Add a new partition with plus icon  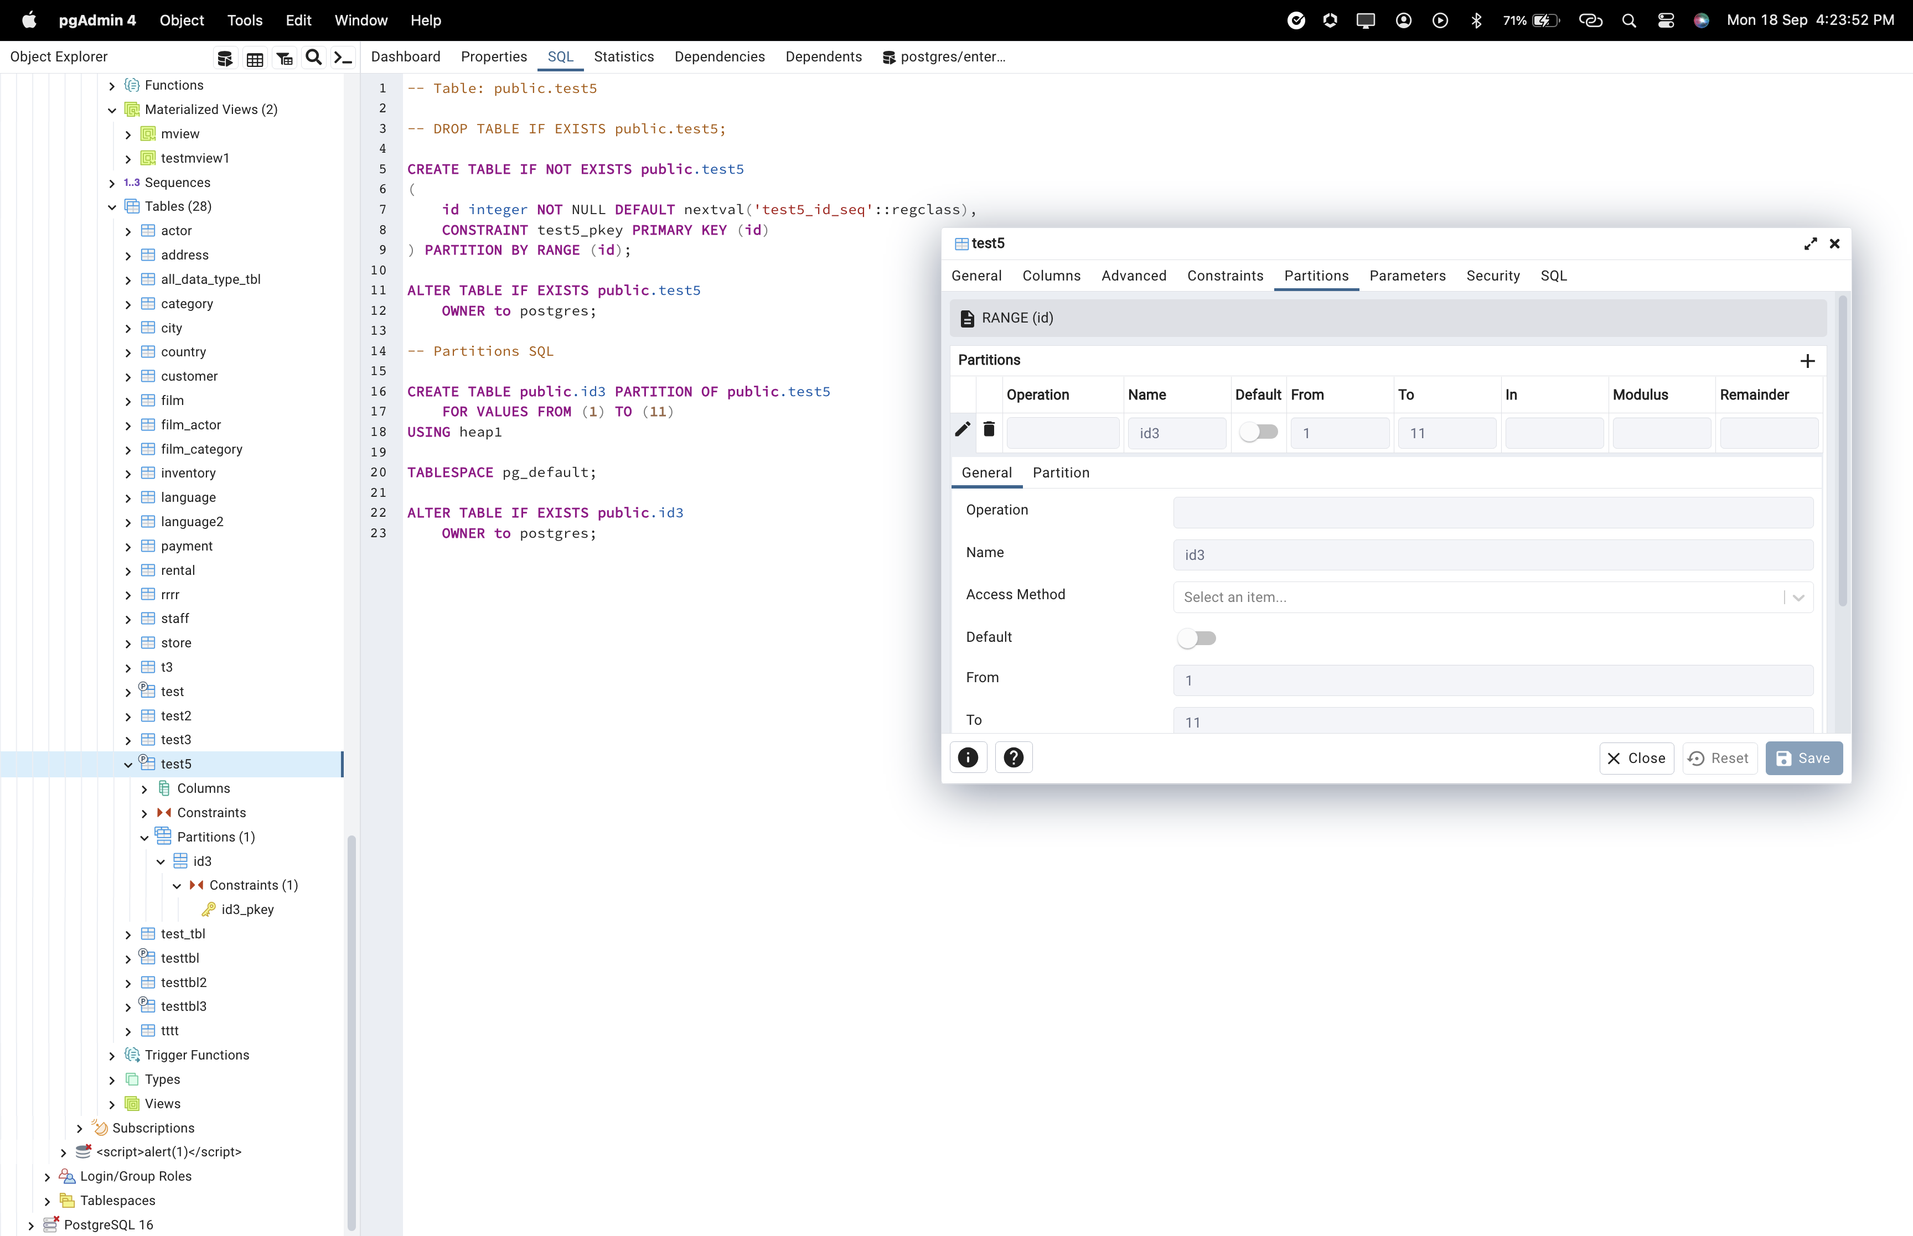[x=1807, y=361]
